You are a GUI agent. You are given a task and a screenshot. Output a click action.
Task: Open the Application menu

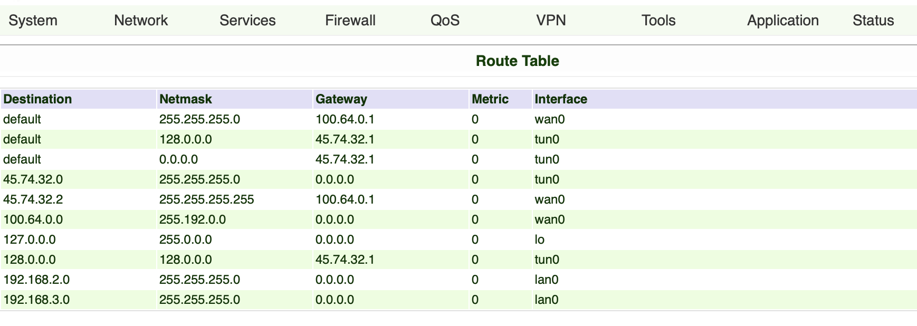point(783,21)
